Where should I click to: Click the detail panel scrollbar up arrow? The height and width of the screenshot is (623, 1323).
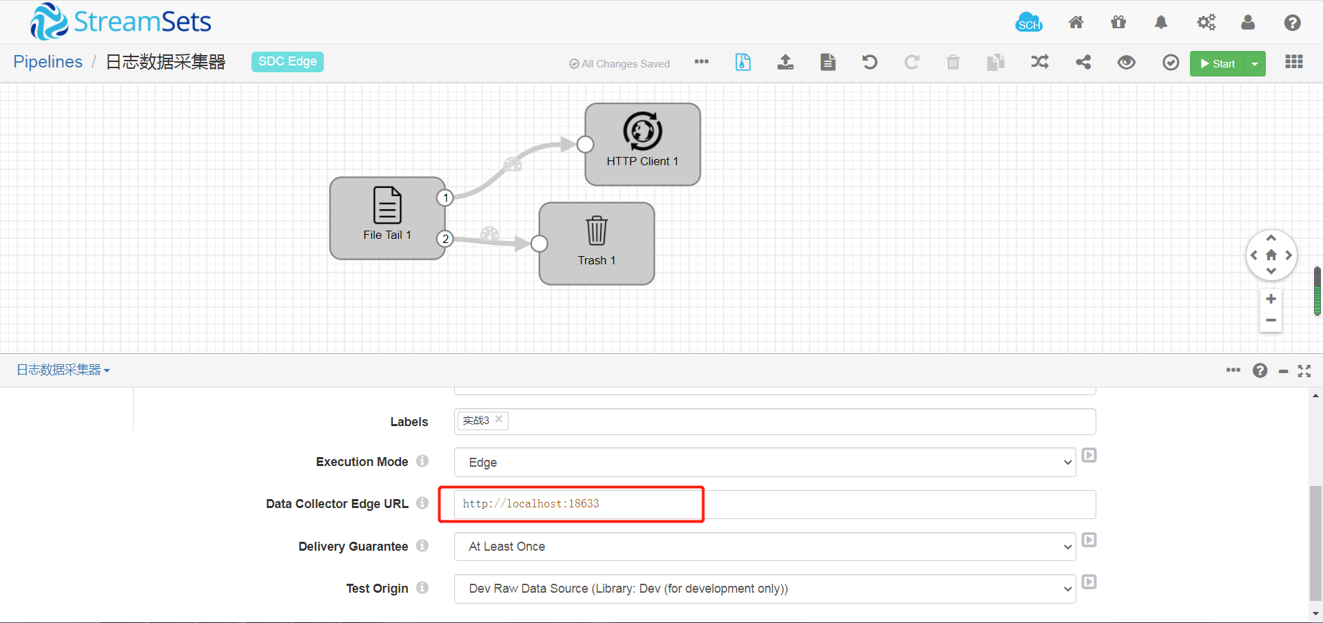click(x=1315, y=396)
